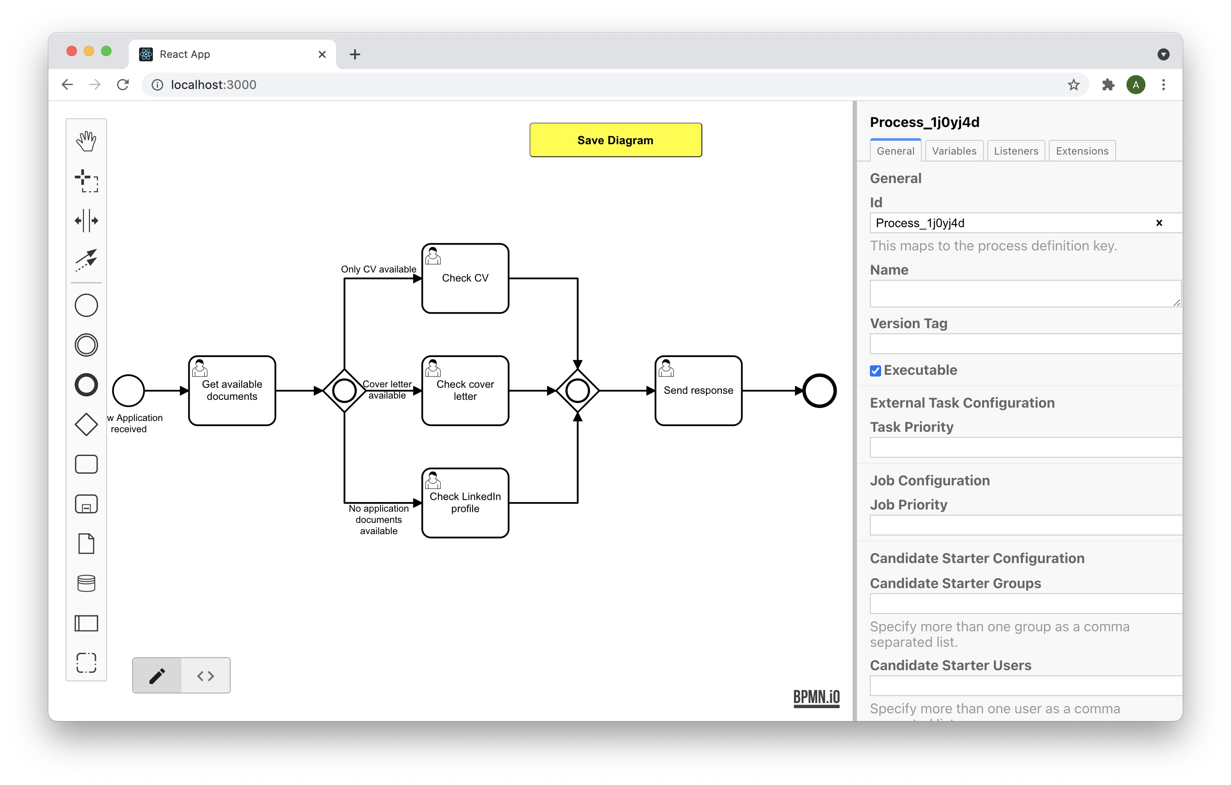
Task: Activate the space tool
Action: [x=86, y=221]
